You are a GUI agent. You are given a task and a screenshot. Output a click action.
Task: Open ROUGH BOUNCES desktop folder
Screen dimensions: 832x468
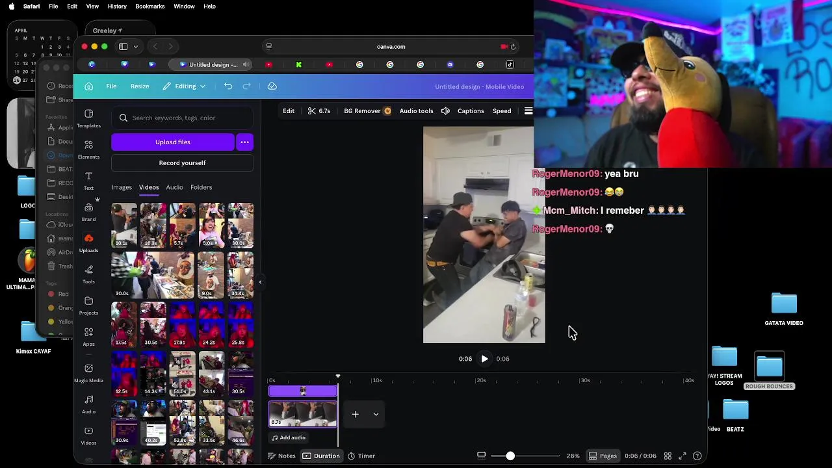click(770, 371)
